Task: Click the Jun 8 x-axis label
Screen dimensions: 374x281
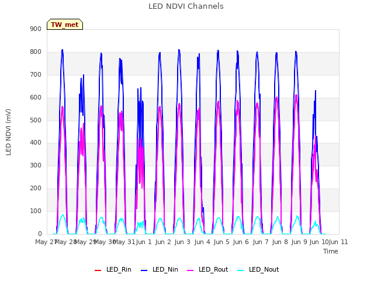Action: point(280,242)
